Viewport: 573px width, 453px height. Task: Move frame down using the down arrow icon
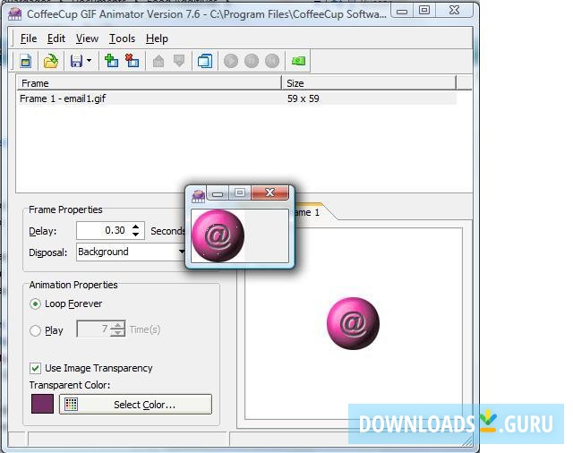179,61
